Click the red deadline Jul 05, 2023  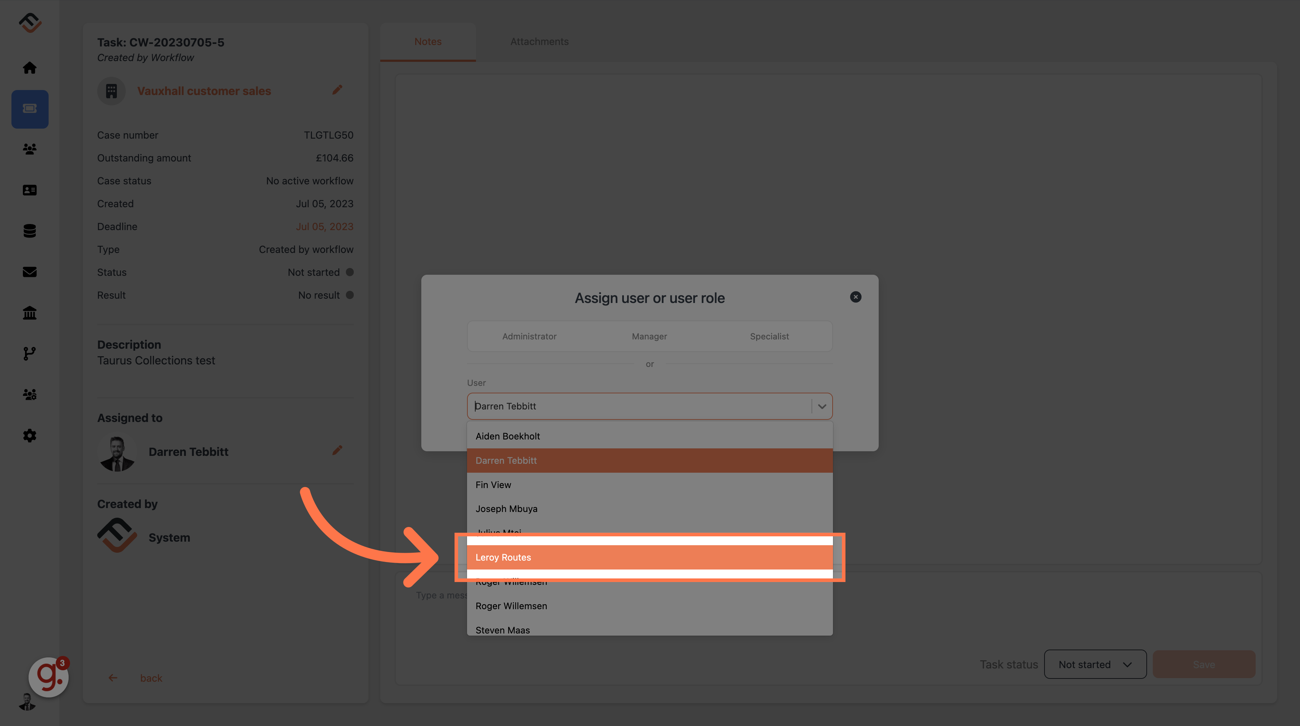[324, 227]
